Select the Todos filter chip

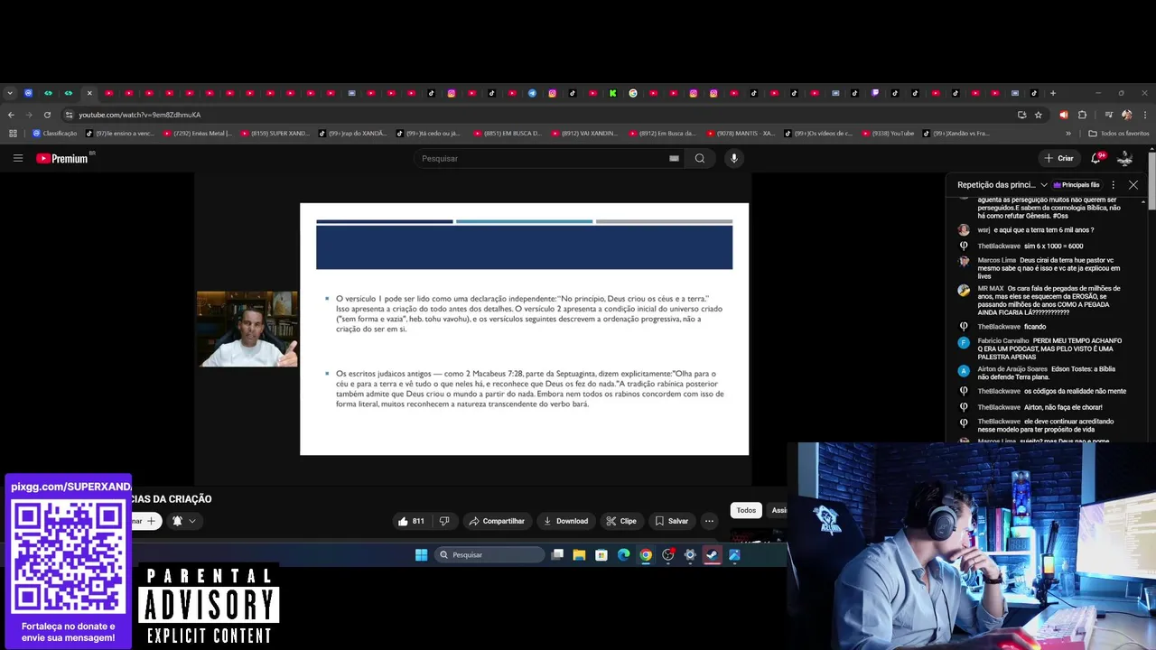coord(746,510)
